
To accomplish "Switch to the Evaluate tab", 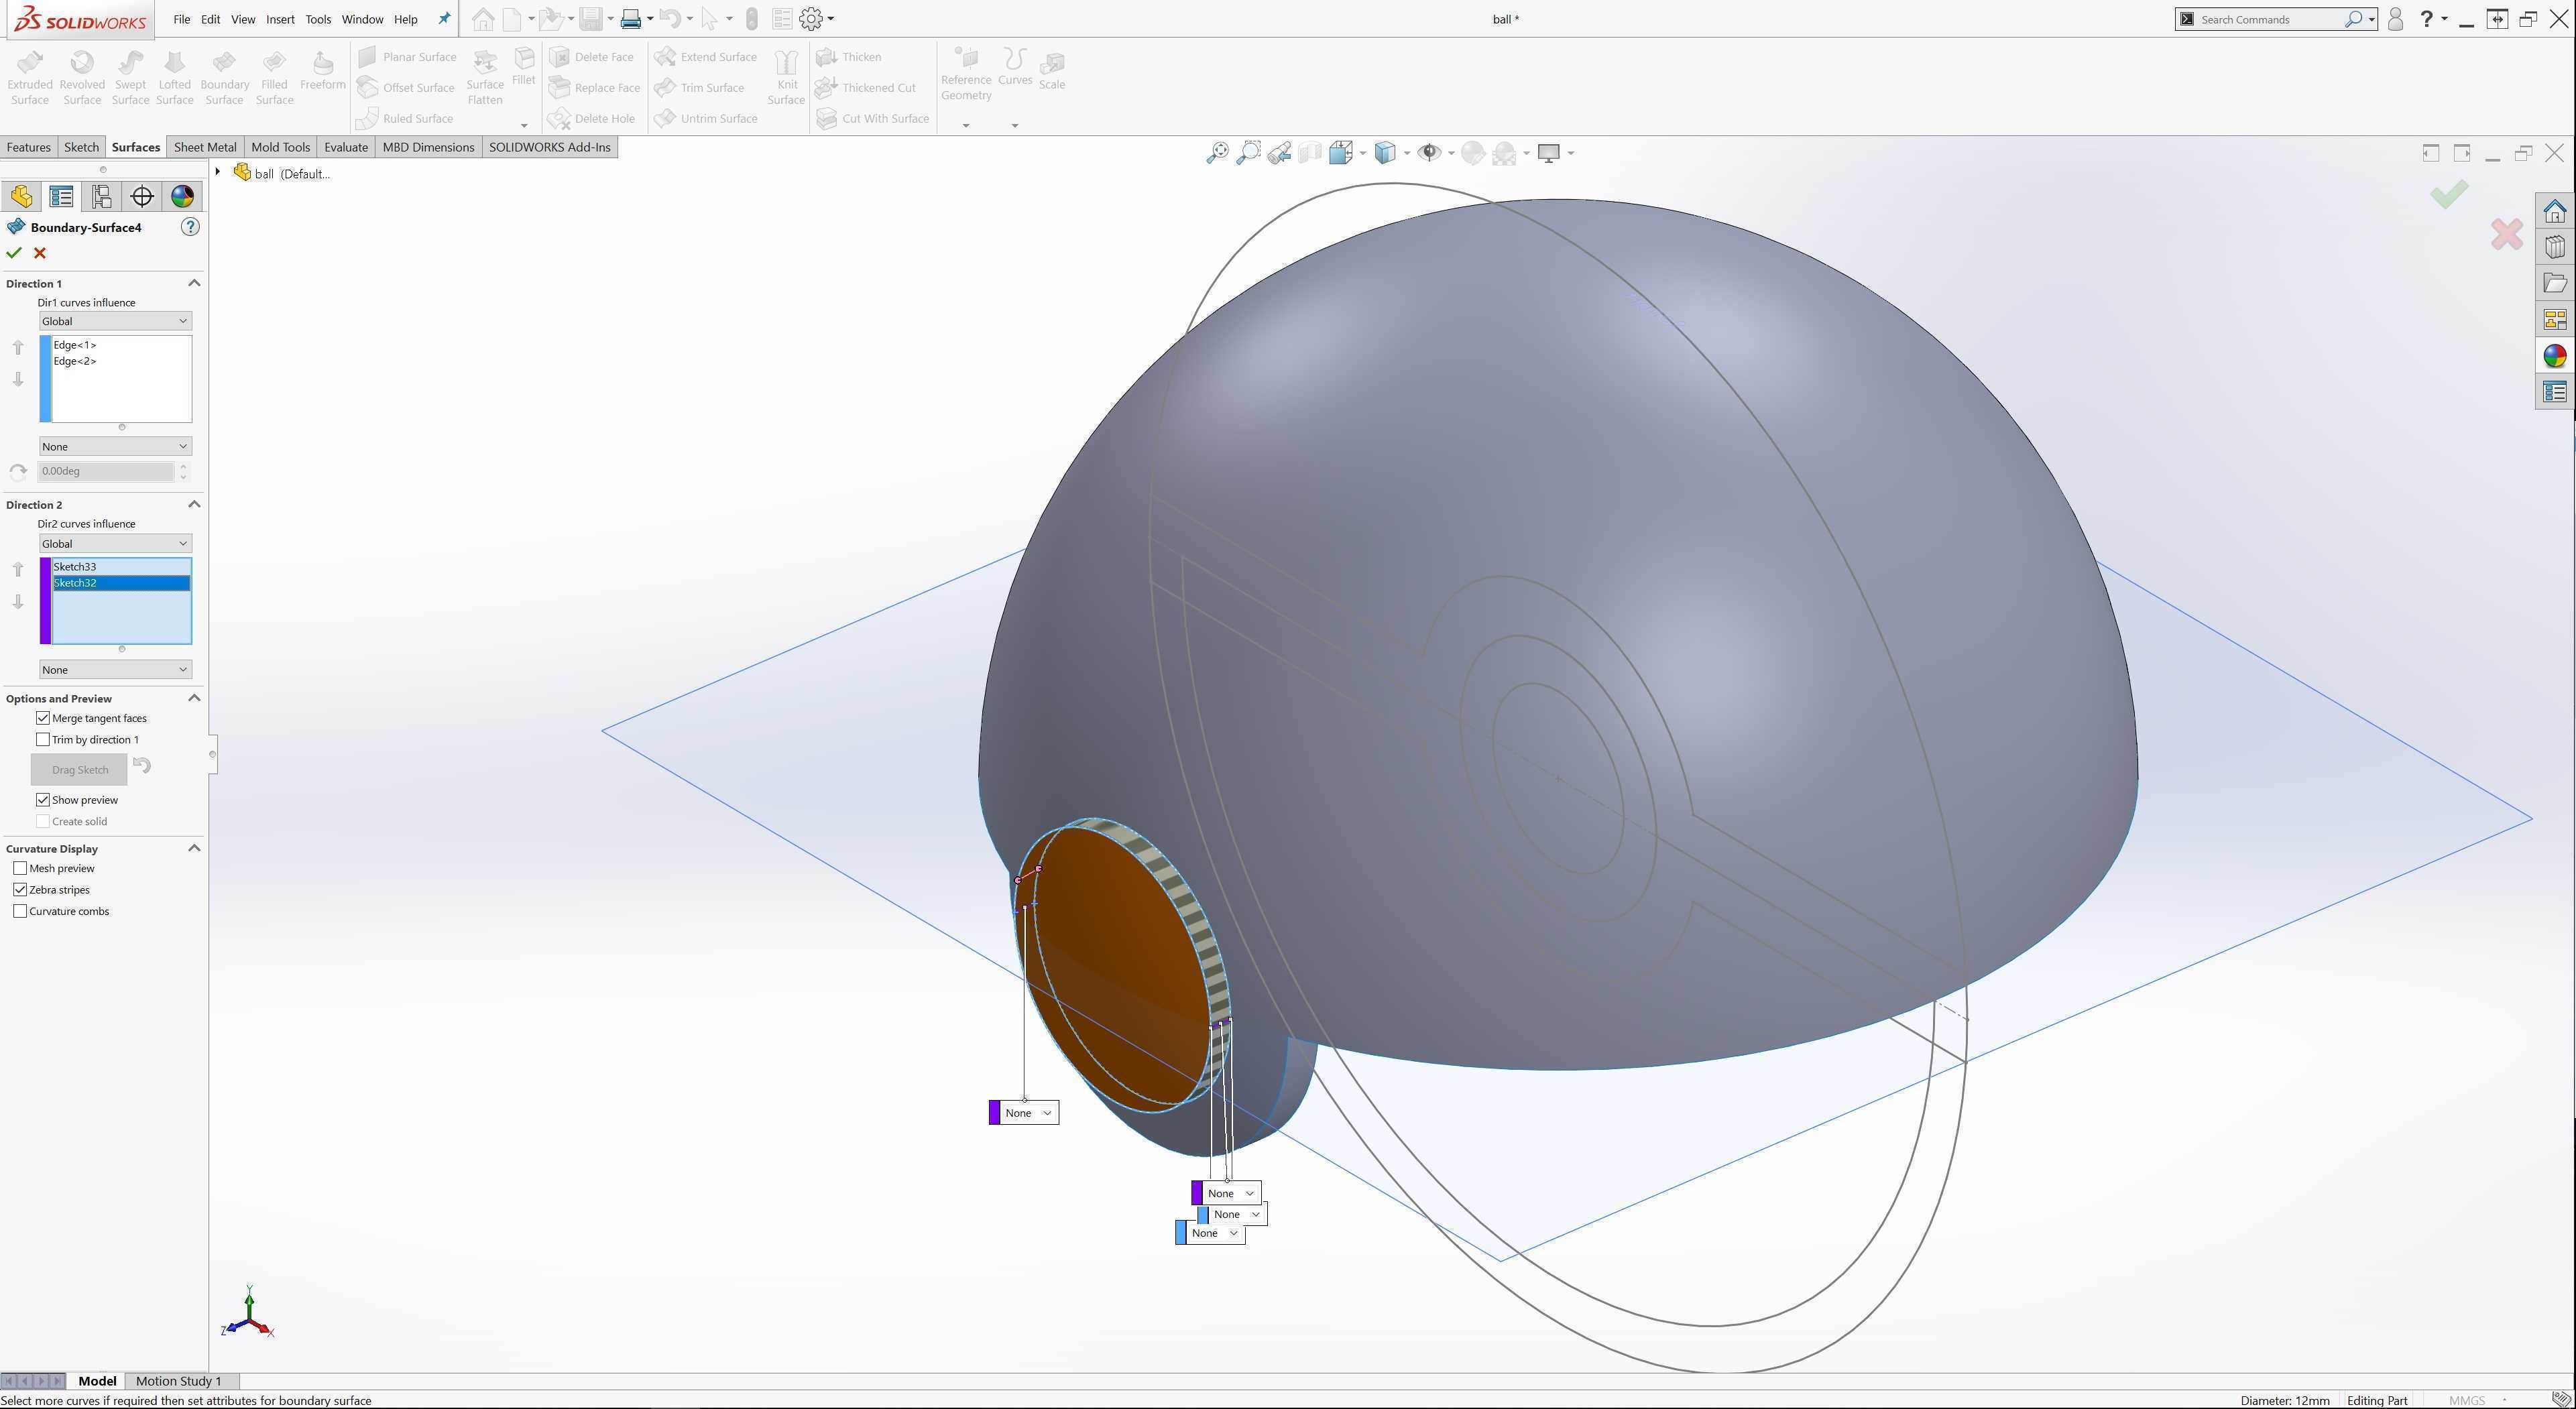I will click(x=346, y=147).
